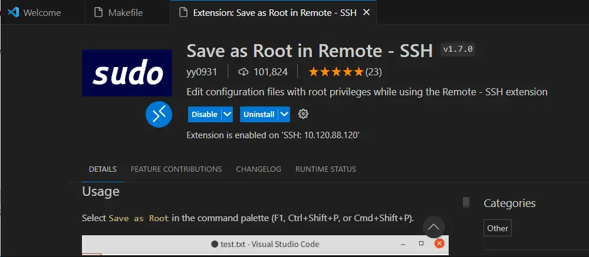589x257 pixels.
Task: Click the extension tab file icon
Action: pos(183,12)
